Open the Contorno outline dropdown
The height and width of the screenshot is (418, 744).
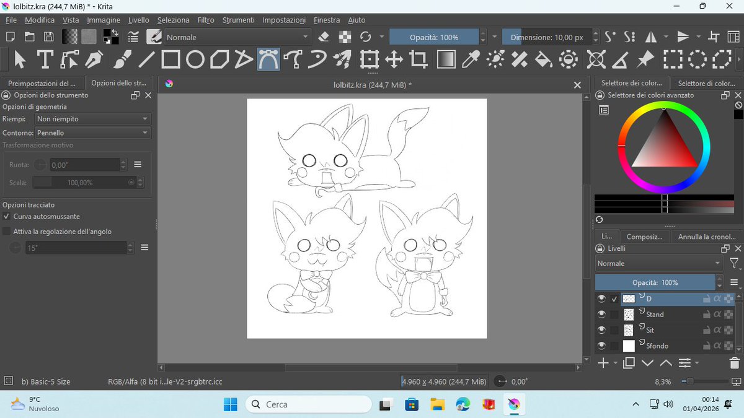tap(93, 133)
